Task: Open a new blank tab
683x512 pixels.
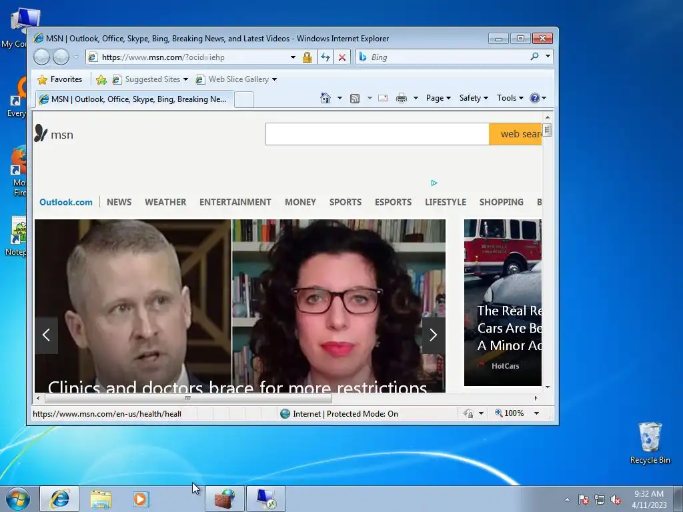Action: point(244,100)
